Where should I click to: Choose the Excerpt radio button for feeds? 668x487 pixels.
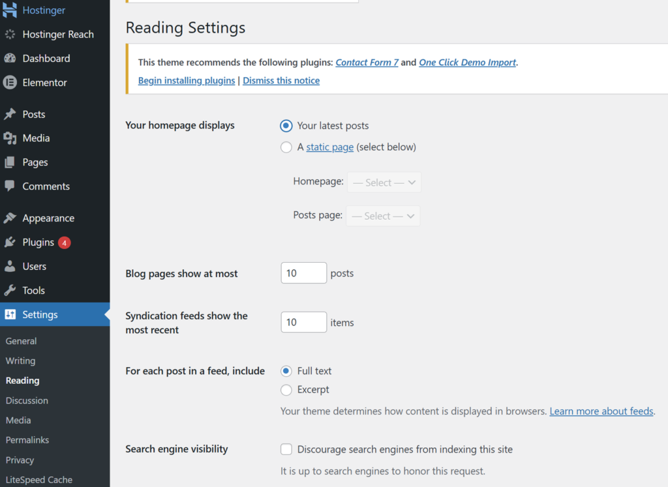[286, 390]
